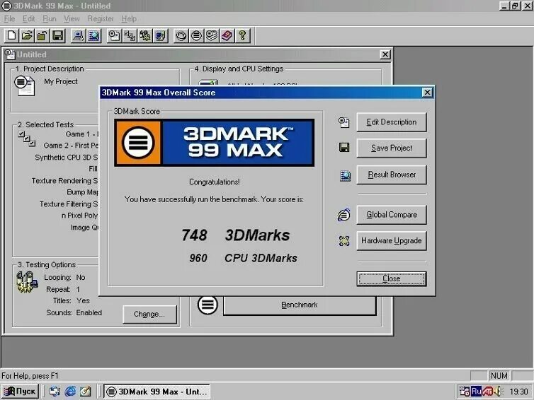Click the striped-circle Benchmark toolbar icon

tap(196, 35)
